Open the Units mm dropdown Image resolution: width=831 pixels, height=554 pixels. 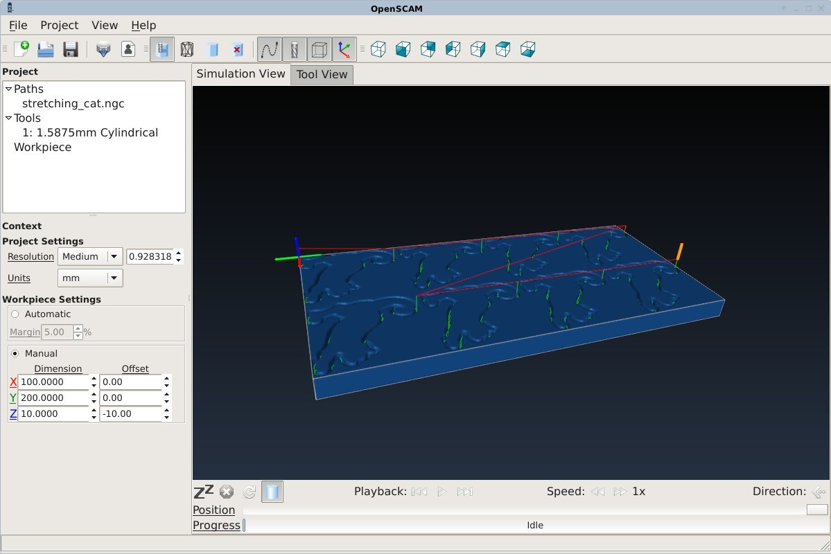[90, 278]
